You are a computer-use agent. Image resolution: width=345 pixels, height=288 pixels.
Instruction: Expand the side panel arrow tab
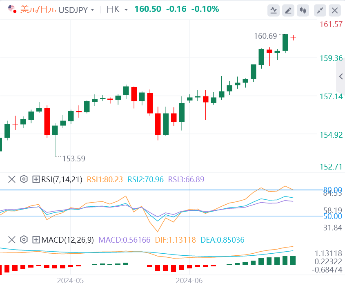coord(341,76)
